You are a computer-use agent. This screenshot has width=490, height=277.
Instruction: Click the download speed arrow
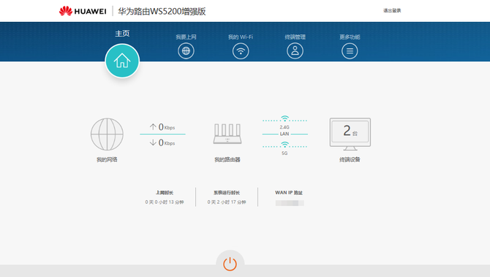pyautogui.click(x=153, y=143)
